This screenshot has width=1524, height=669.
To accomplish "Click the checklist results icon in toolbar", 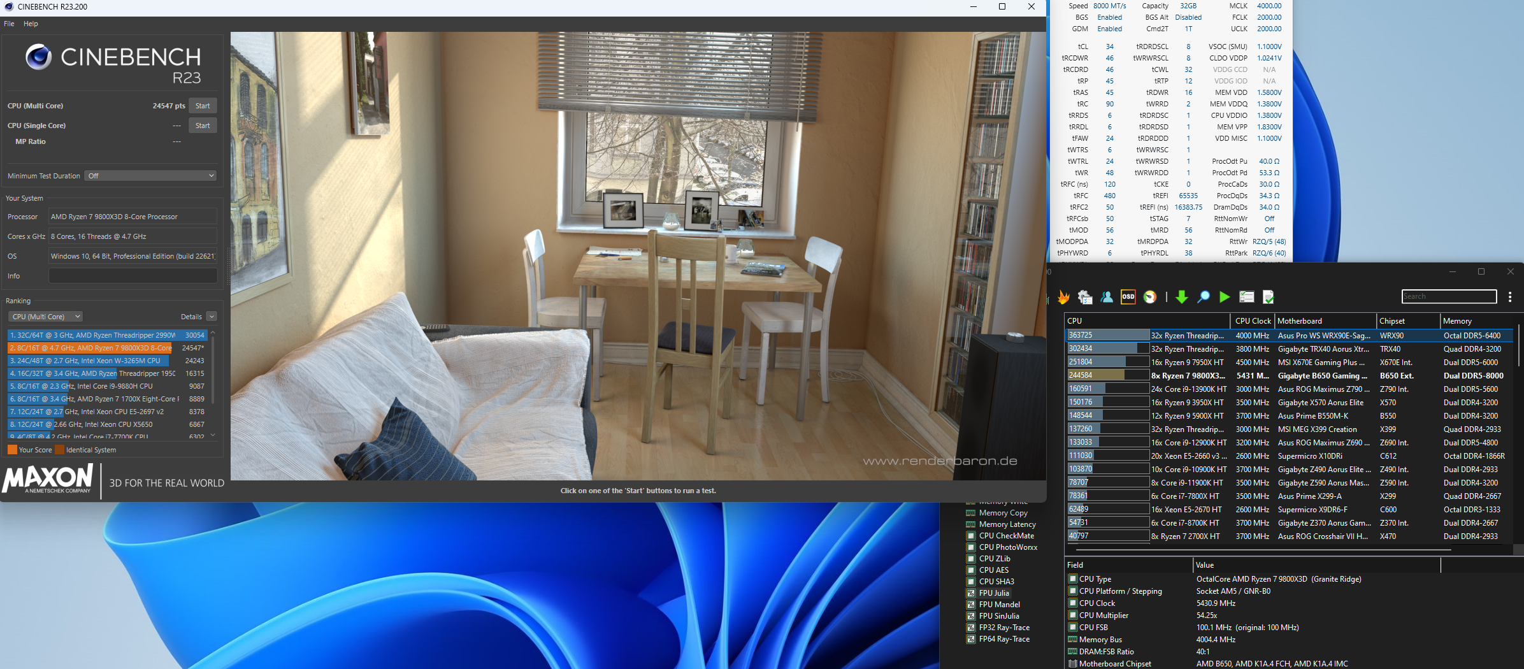I will click(1246, 297).
